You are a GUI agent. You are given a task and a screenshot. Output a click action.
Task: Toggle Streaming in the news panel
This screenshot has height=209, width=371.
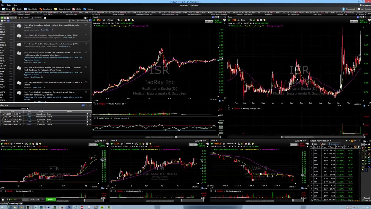pyautogui.click(x=83, y=21)
